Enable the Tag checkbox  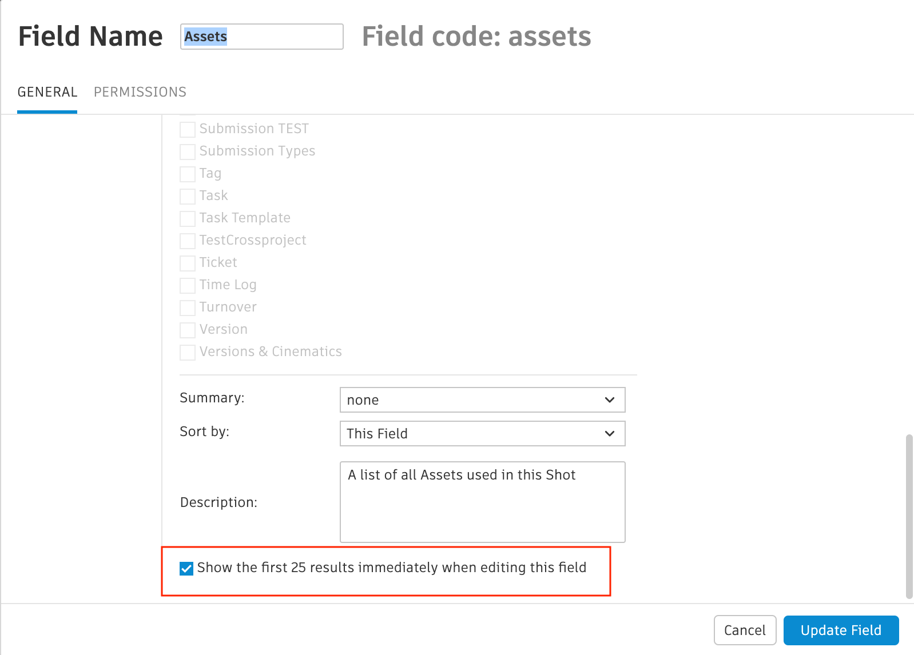tap(188, 174)
